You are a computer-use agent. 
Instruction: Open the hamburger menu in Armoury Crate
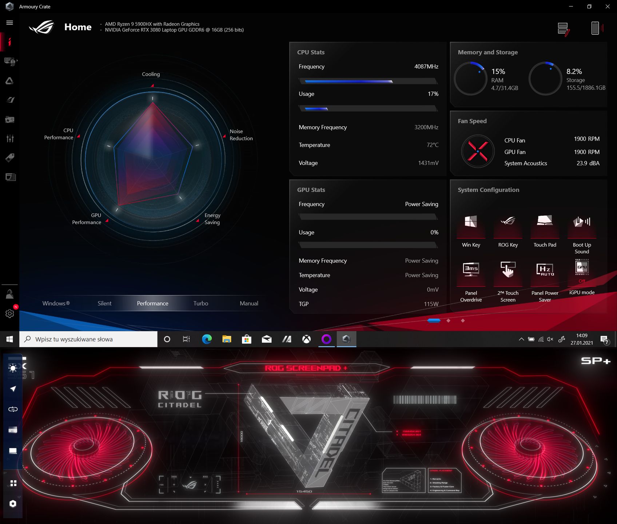tap(10, 23)
